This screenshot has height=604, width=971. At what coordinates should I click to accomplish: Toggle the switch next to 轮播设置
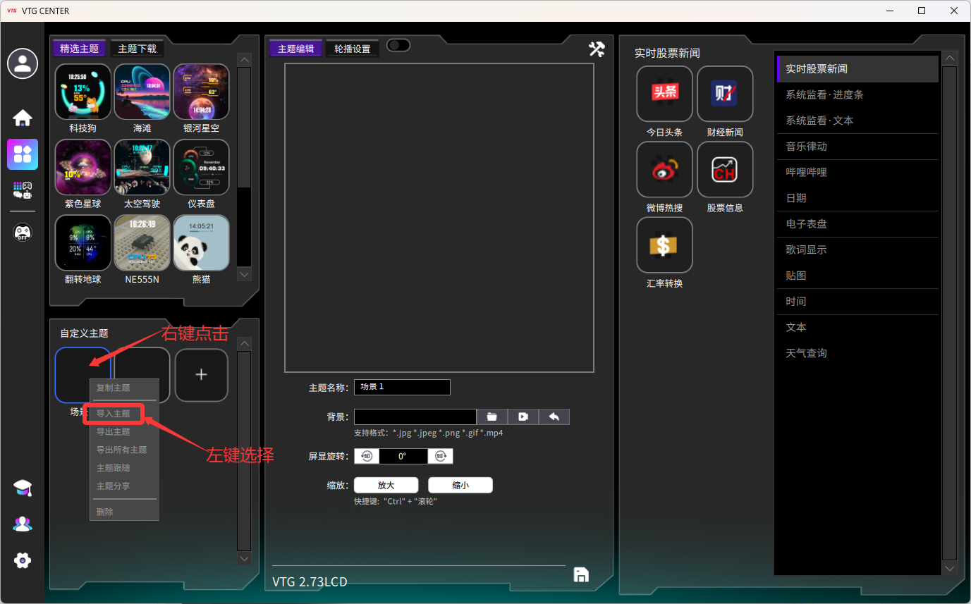398,45
